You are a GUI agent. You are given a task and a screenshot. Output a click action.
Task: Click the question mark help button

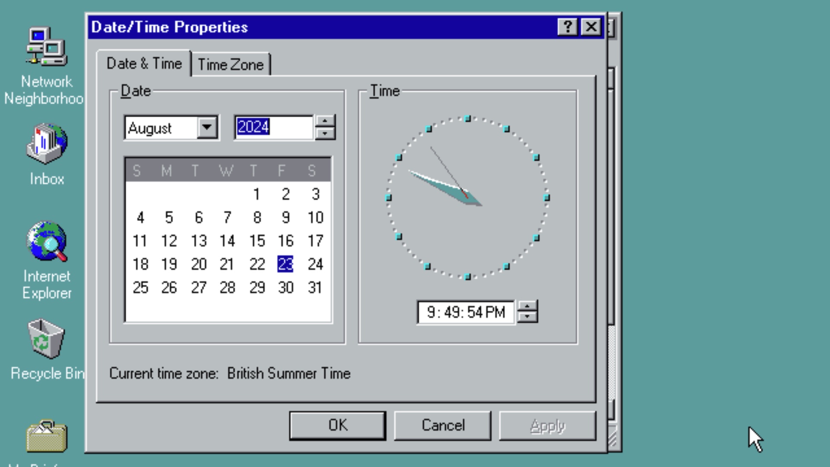[x=568, y=27]
